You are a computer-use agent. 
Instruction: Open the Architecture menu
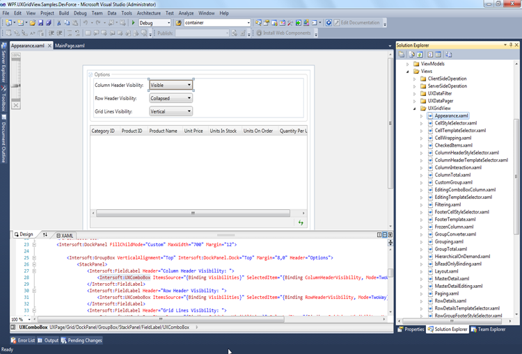148,13
